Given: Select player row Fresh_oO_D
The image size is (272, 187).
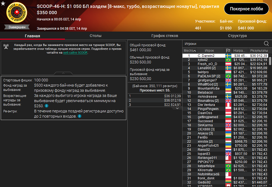Looking at the screenshot, I should [x=225, y=64].
